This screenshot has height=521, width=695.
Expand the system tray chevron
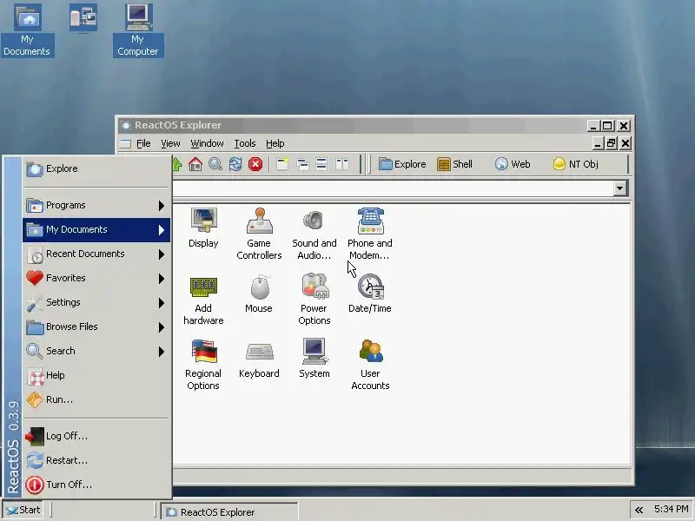tap(639, 510)
